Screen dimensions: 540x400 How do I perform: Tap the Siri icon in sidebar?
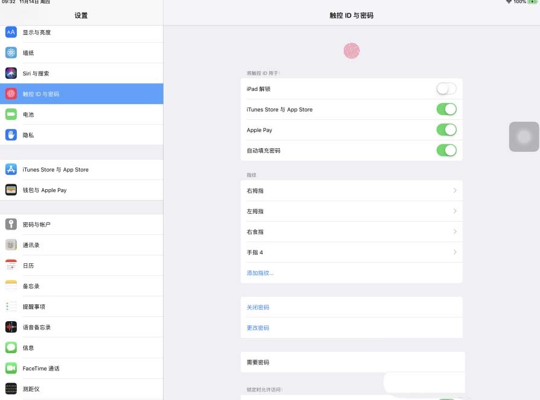11,73
